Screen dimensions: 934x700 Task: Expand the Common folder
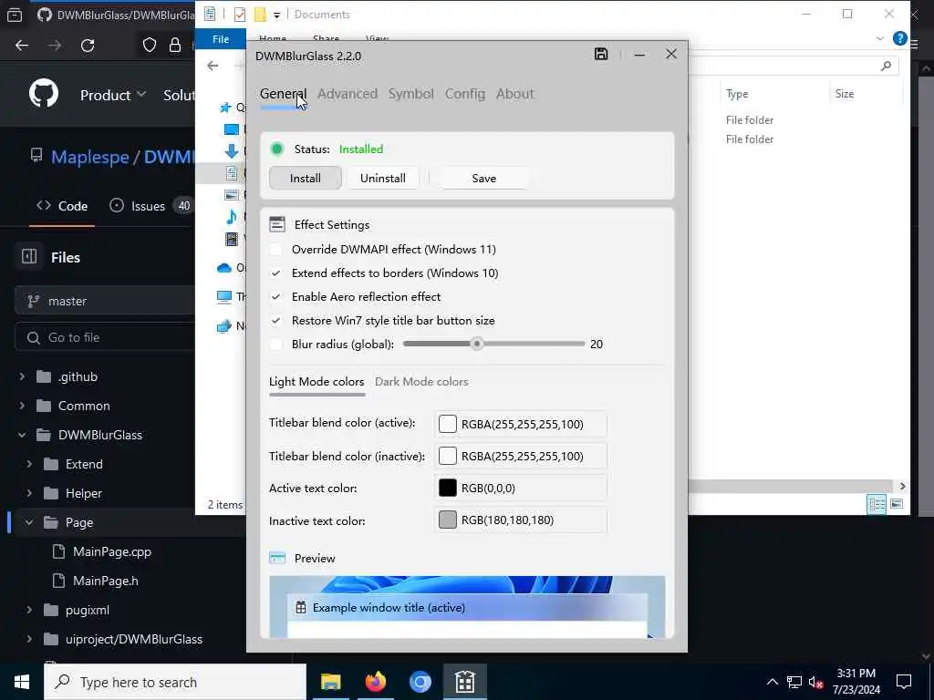[22, 406]
